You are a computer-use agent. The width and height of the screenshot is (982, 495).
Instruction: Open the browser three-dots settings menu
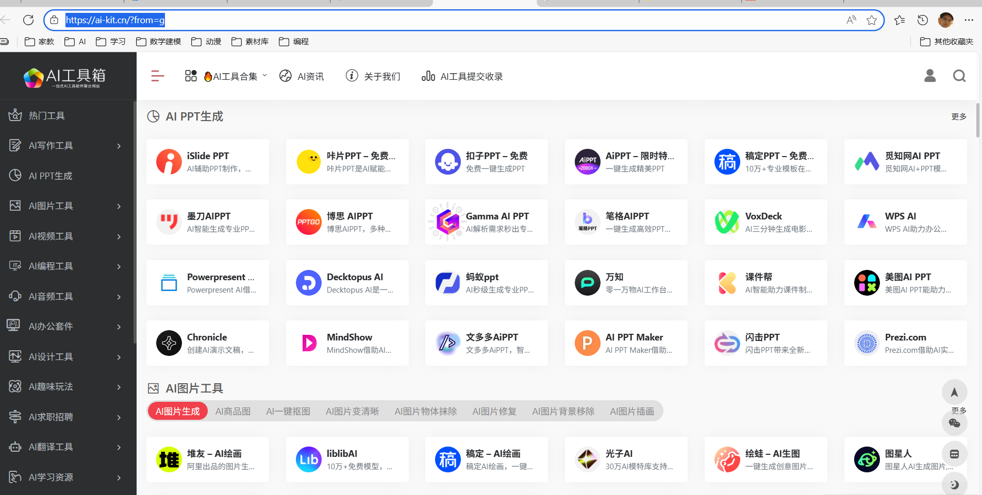(x=969, y=20)
